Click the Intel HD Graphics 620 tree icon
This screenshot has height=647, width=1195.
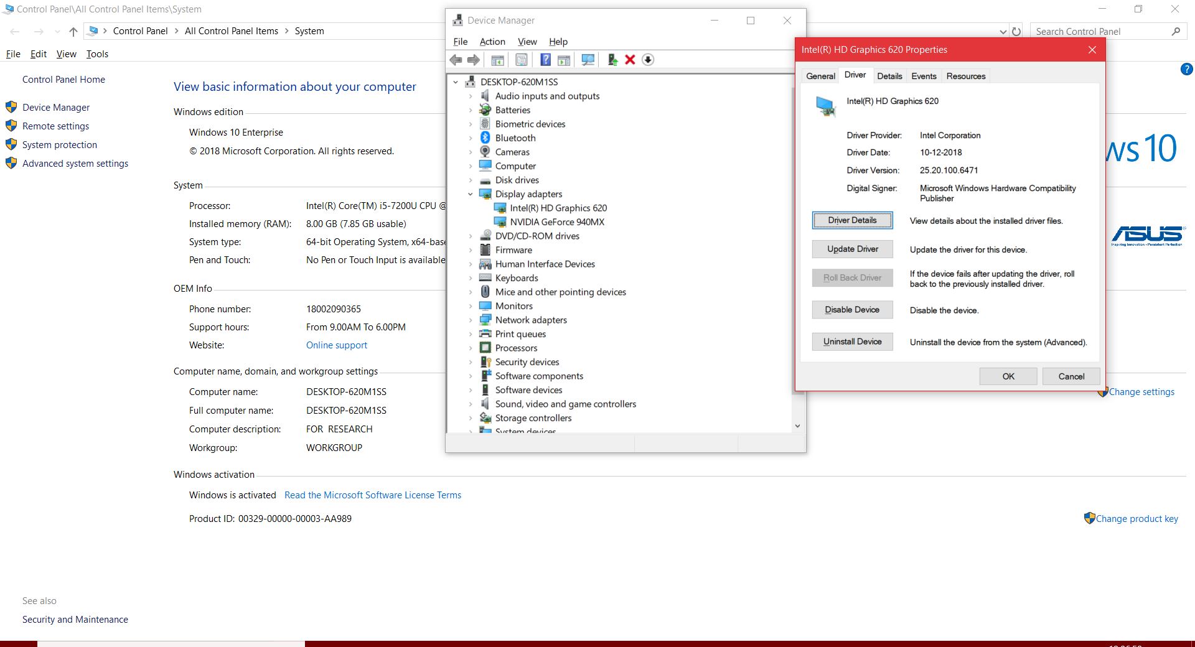500,208
